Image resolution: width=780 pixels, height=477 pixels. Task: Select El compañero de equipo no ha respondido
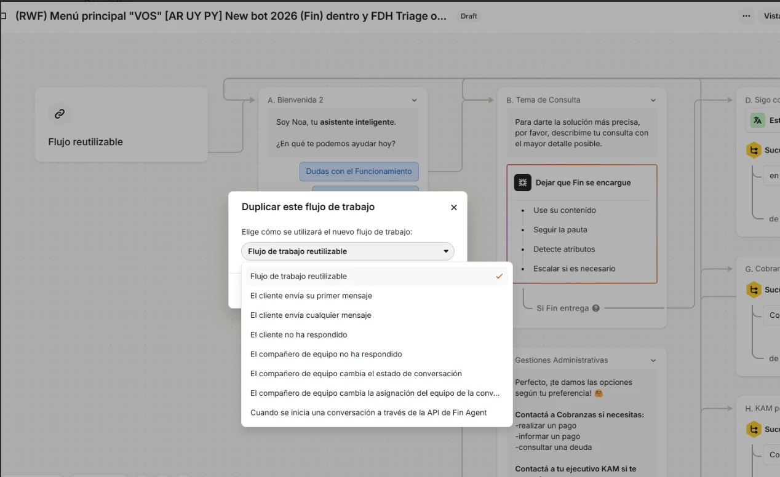click(377, 354)
